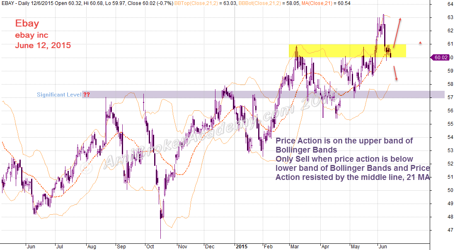Click the 'May' month label on time axis
Image resolution: width=455 pixels, height=250 pixels.
pos(356,247)
